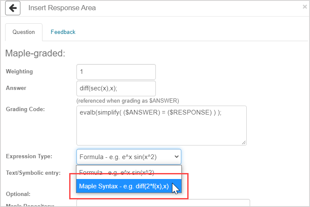
Task: Click the $ANSWER reference hint text
Action: tap(127, 101)
